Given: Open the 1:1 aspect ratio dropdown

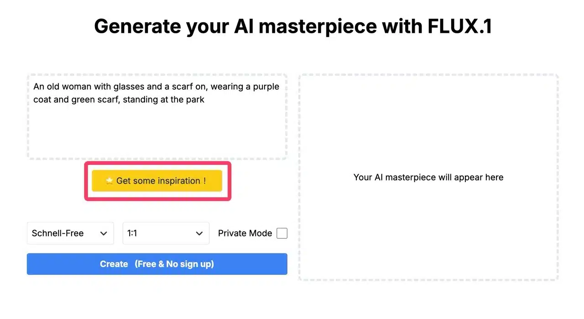Looking at the screenshot, I should [x=166, y=233].
